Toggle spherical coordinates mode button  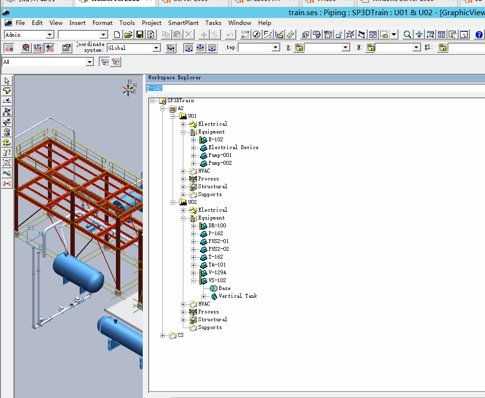coord(200,48)
